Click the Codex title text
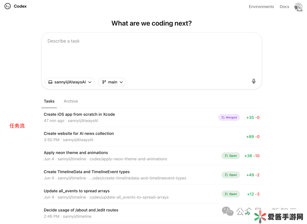This screenshot has height=224, width=307. (20, 6)
